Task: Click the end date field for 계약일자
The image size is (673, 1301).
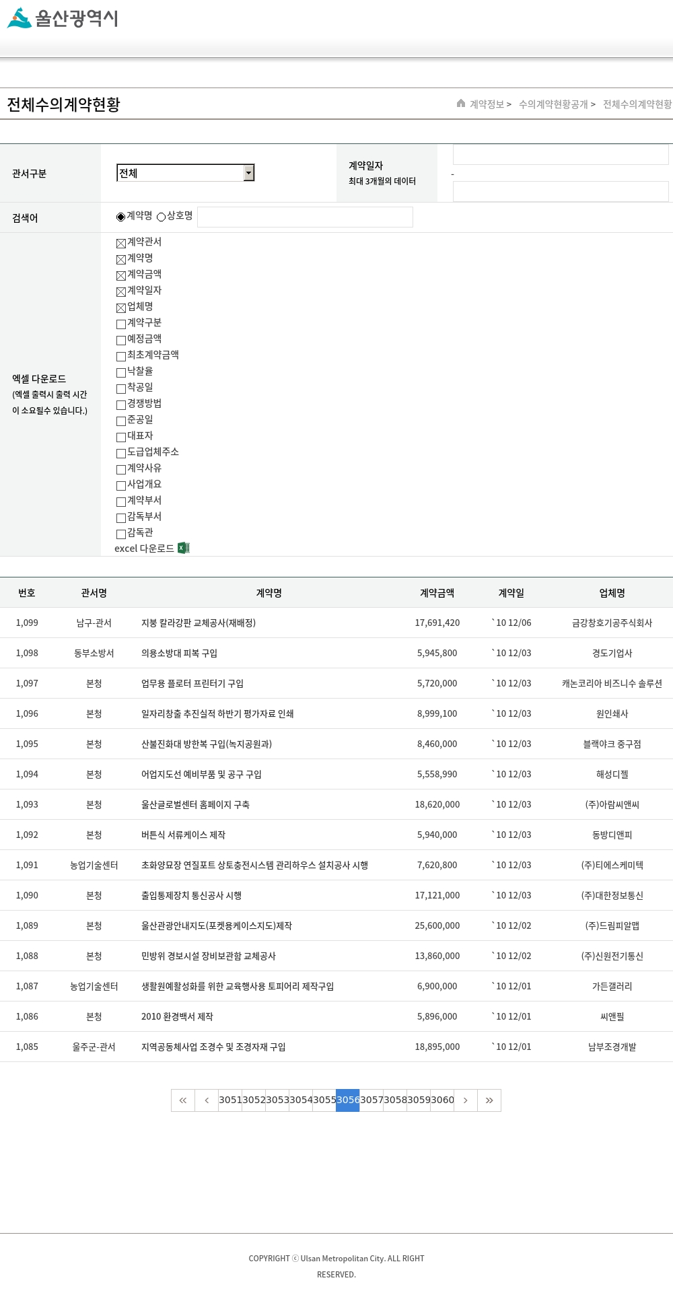Action: coord(560,191)
